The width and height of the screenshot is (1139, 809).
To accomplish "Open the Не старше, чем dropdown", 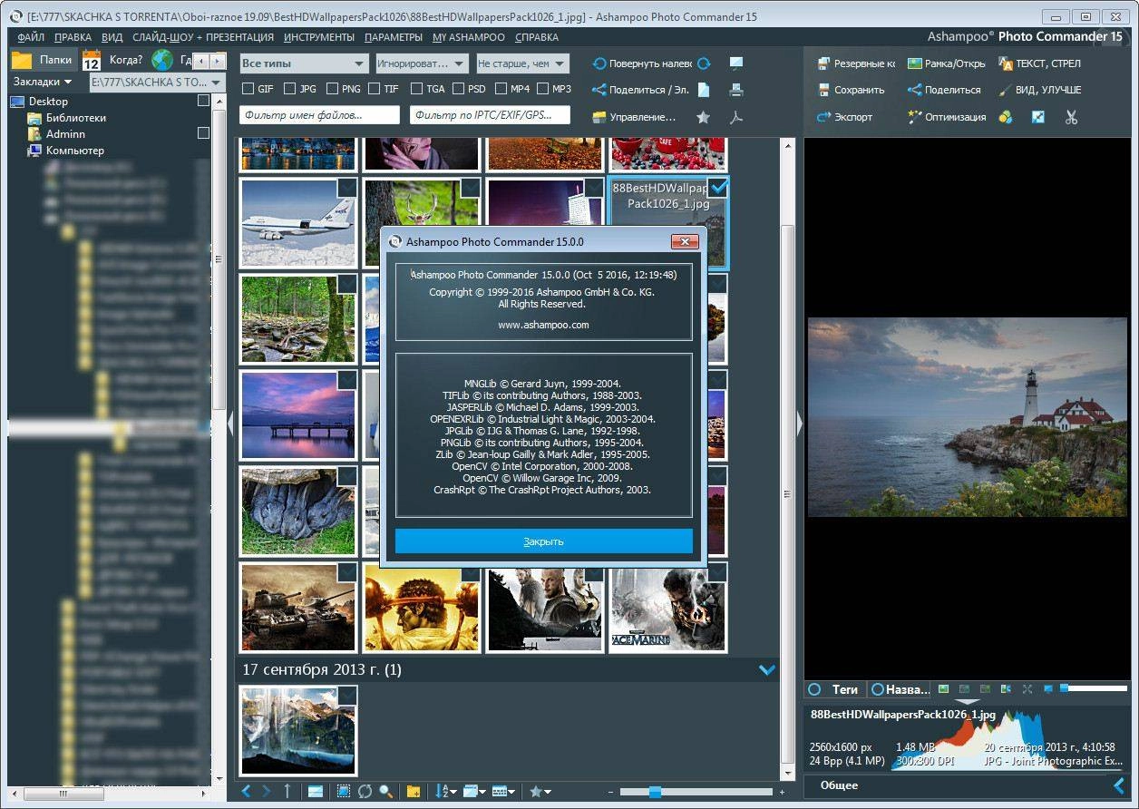I will tap(522, 63).
